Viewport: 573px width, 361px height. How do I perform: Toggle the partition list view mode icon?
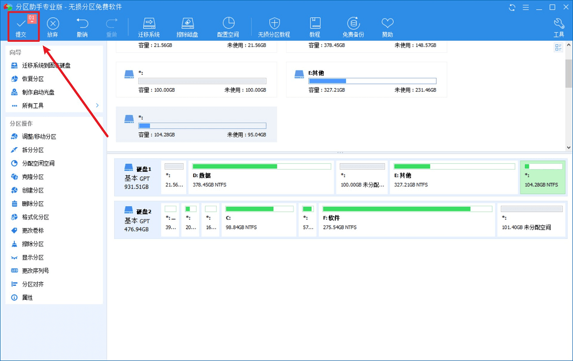click(558, 48)
